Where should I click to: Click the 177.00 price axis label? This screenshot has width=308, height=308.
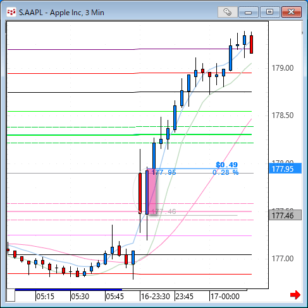point(283,259)
